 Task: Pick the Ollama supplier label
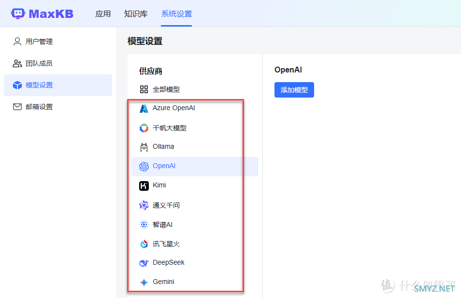tap(163, 146)
